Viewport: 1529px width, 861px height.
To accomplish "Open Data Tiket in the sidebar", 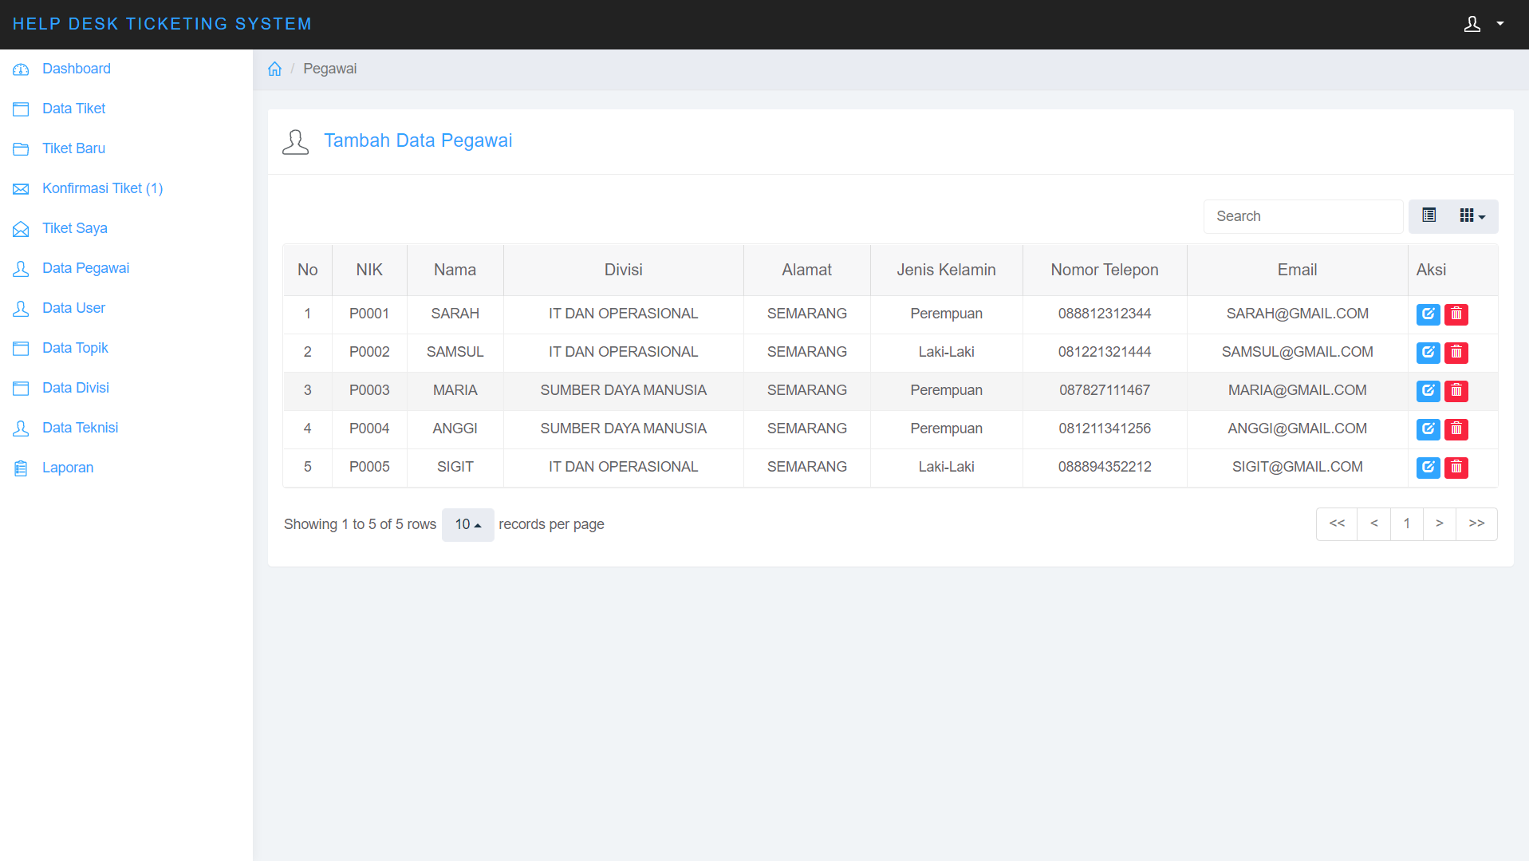I will point(73,109).
